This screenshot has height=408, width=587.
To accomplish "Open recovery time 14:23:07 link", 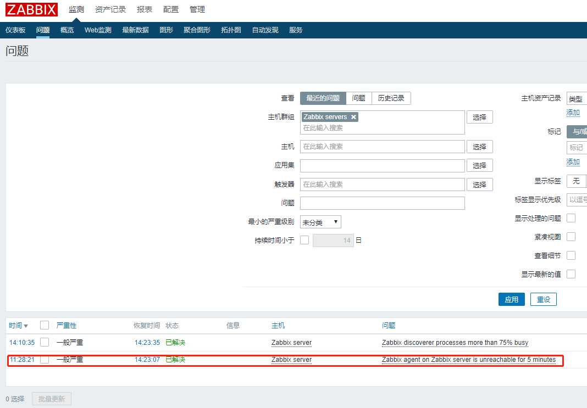I will (x=147, y=360).
